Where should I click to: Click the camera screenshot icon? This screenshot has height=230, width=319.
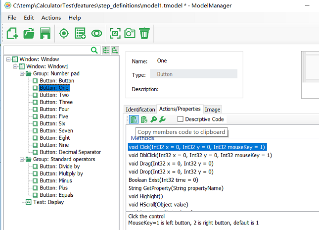[130, 33]
